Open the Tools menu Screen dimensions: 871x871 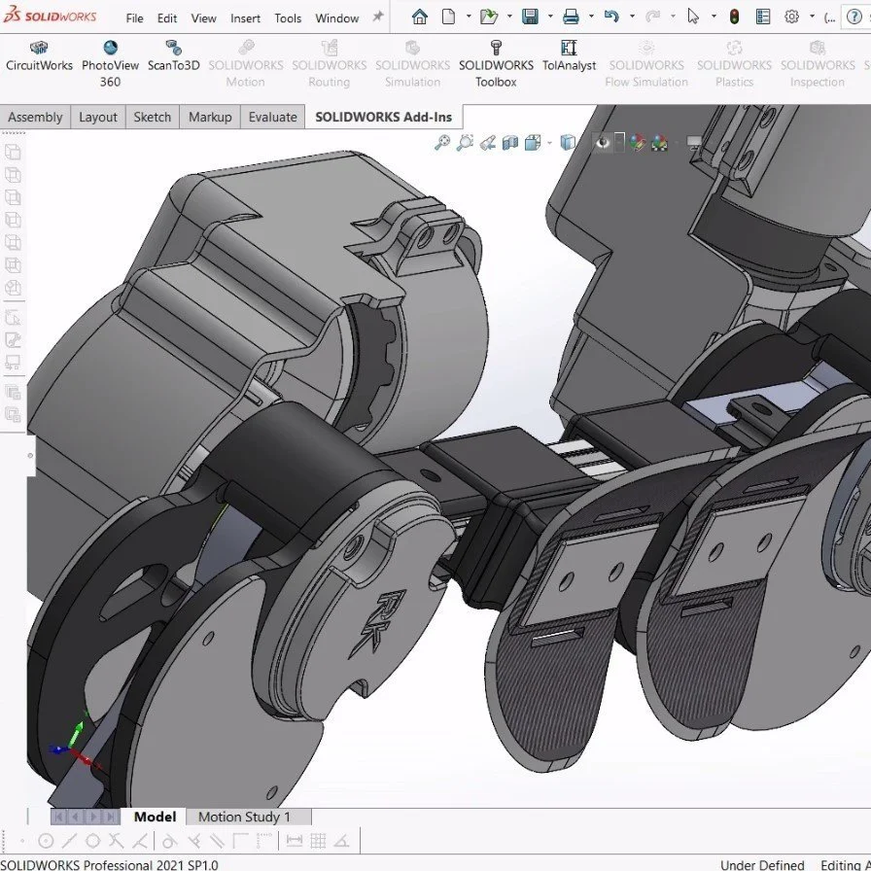(288, 18)
